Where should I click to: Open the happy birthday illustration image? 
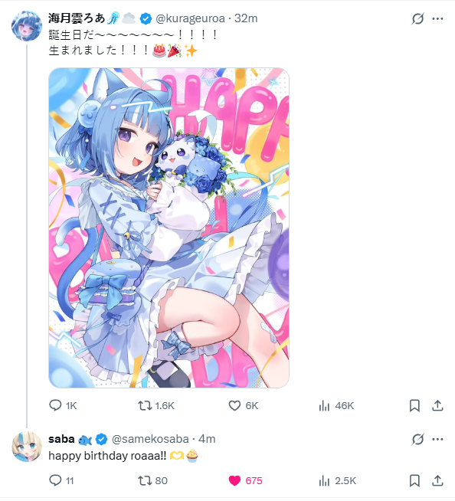point(169,228)
